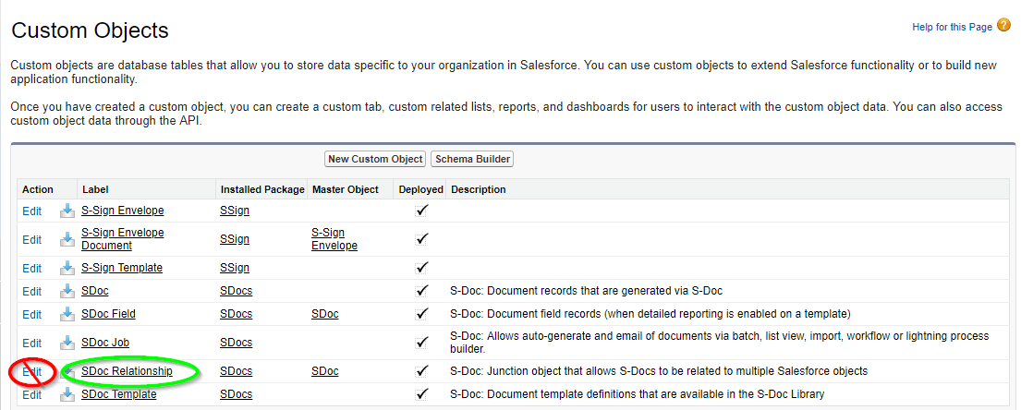The height and width of the screenshot is (410, 1021).
Task: Click the Custom Objects page title
Action: click(90, 30)
